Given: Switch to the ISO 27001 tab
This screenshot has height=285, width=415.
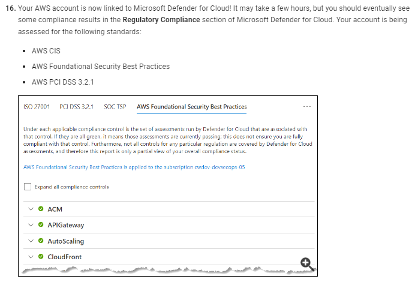Looking at the screenshot, I should point(37,107).
